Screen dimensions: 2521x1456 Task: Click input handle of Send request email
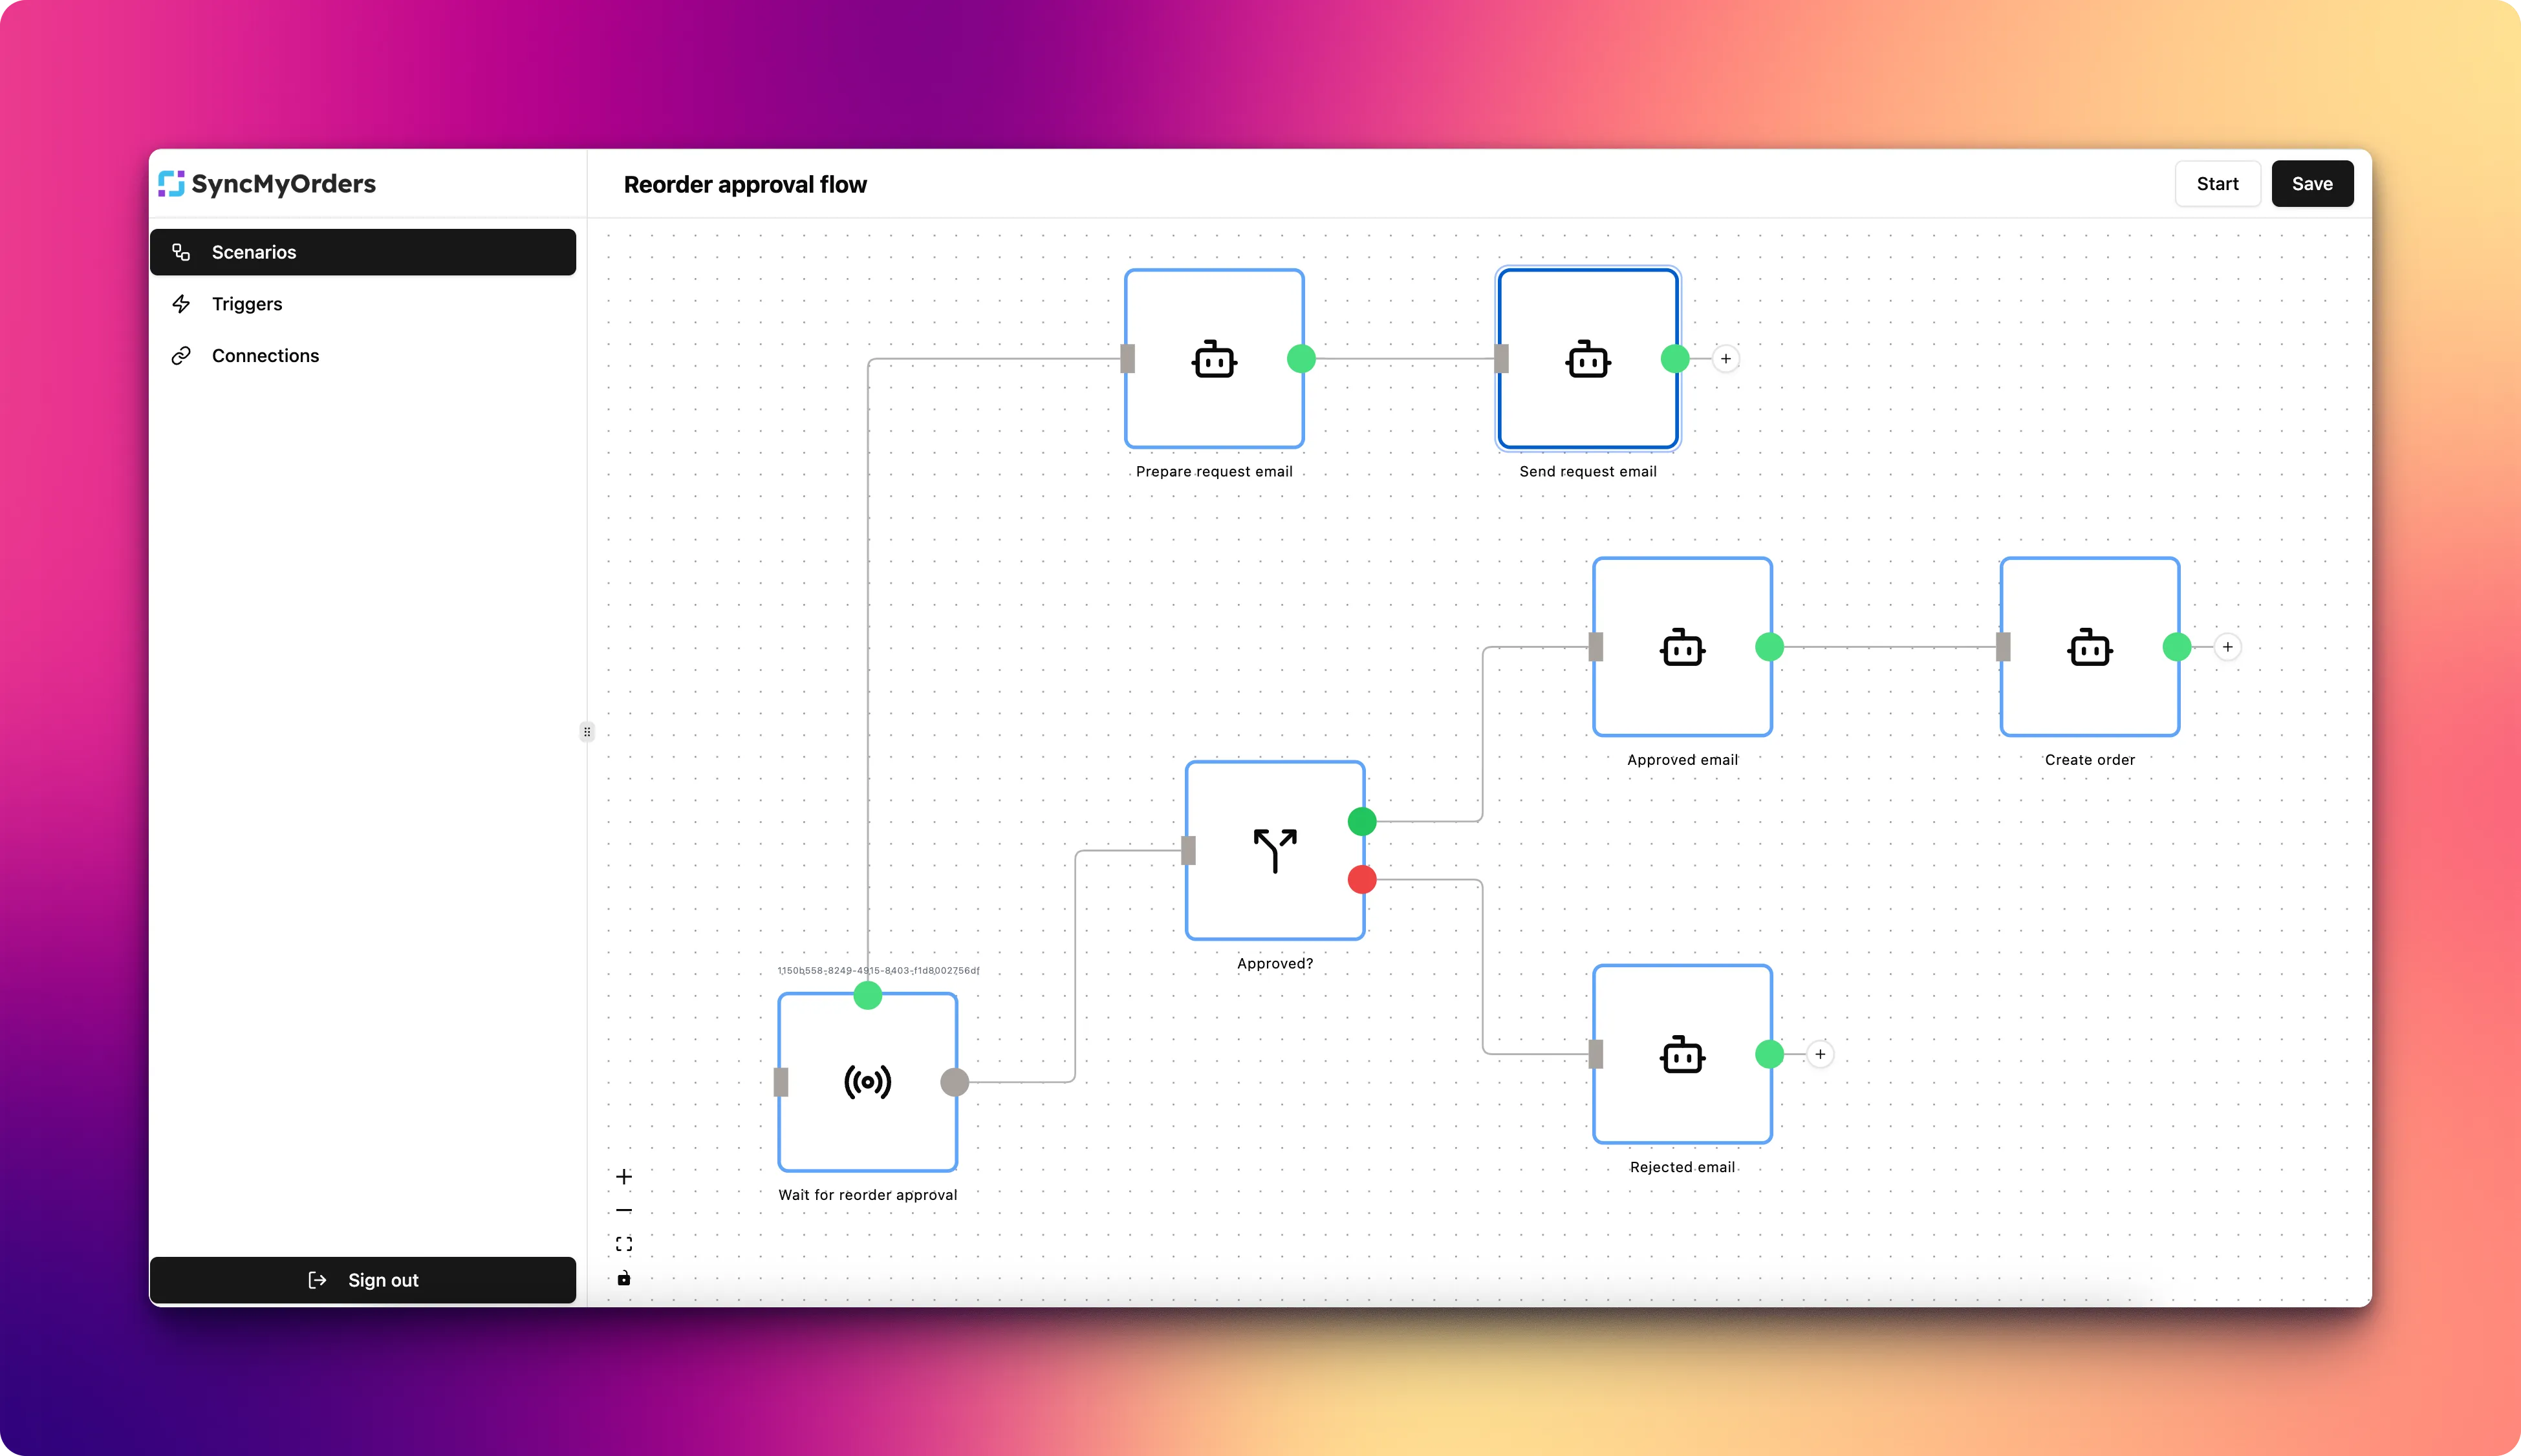click(1501, 359)
